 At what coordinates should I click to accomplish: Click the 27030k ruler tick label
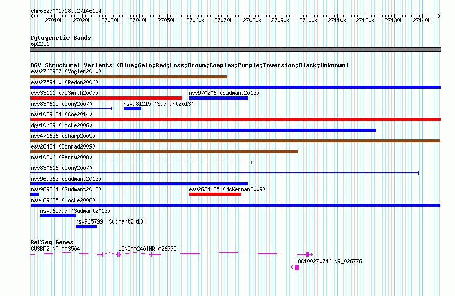110,20
